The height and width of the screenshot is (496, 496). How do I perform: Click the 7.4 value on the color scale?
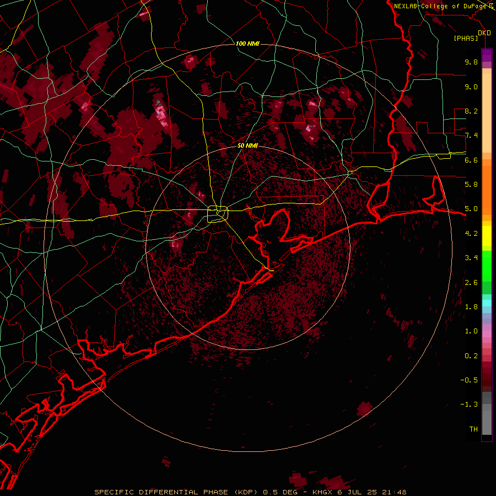click(471, 136)
